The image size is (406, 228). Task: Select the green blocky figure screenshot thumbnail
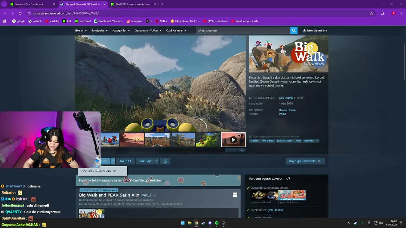tap(208, 140)
